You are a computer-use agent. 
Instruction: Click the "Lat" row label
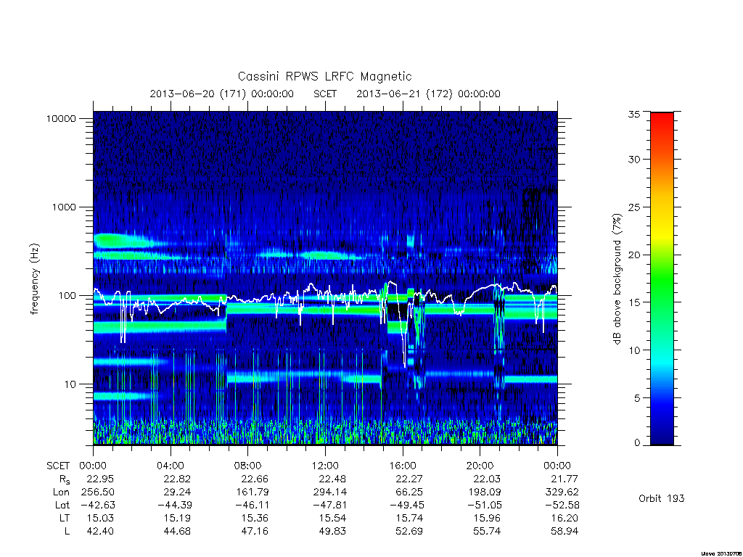(x=62, y=506)
